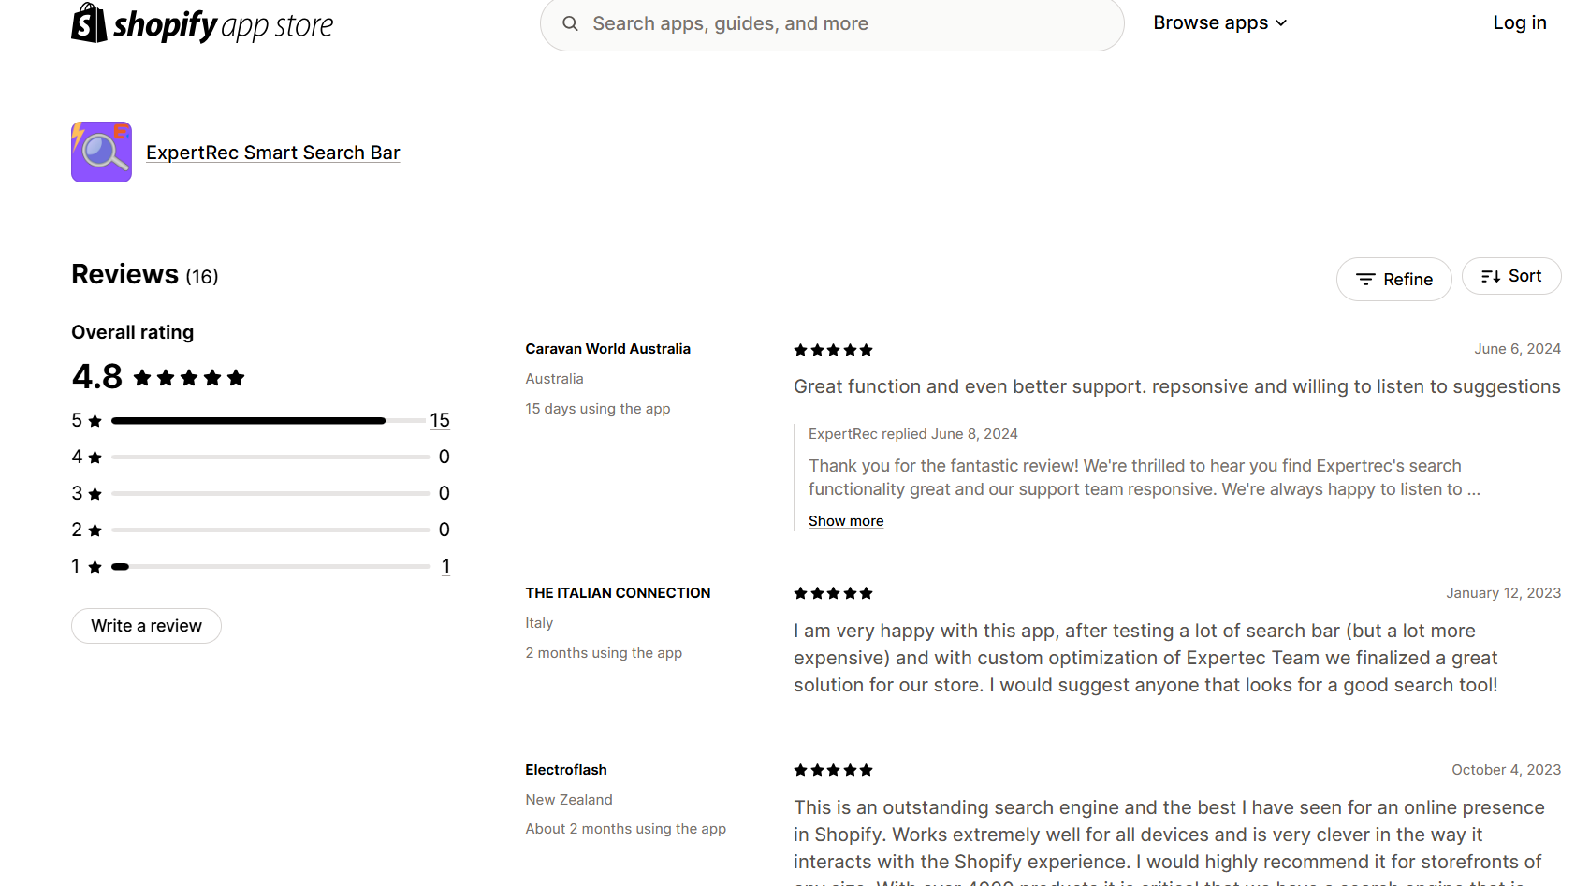Click the Sort arrows icon
Viewport: 1575px width, 886px height.
pos(1491,276)
